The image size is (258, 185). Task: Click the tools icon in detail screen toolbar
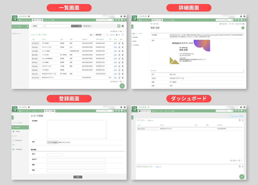(x=238, y=20)
